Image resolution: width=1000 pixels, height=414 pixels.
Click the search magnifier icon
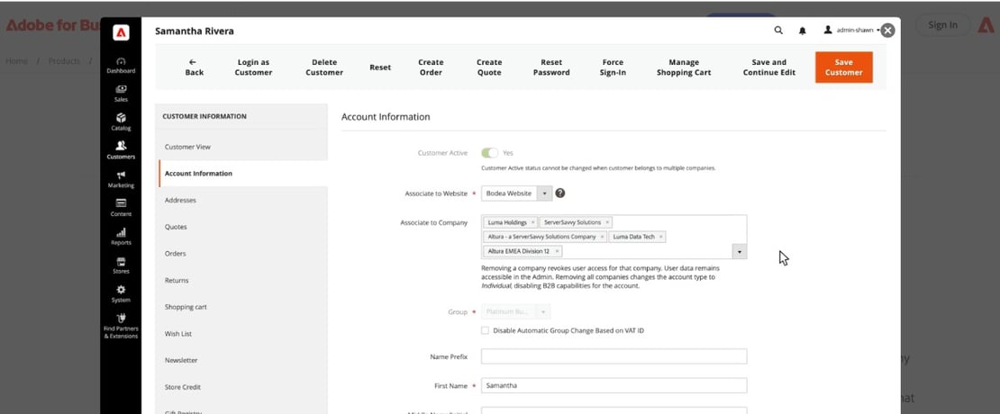click(778, 30)
